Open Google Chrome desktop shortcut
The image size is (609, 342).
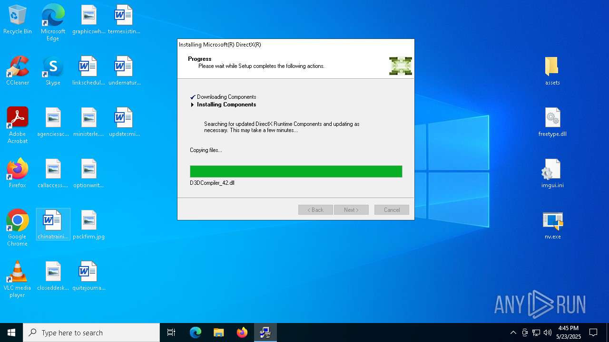pyautogui.click(x=18, y=228)
